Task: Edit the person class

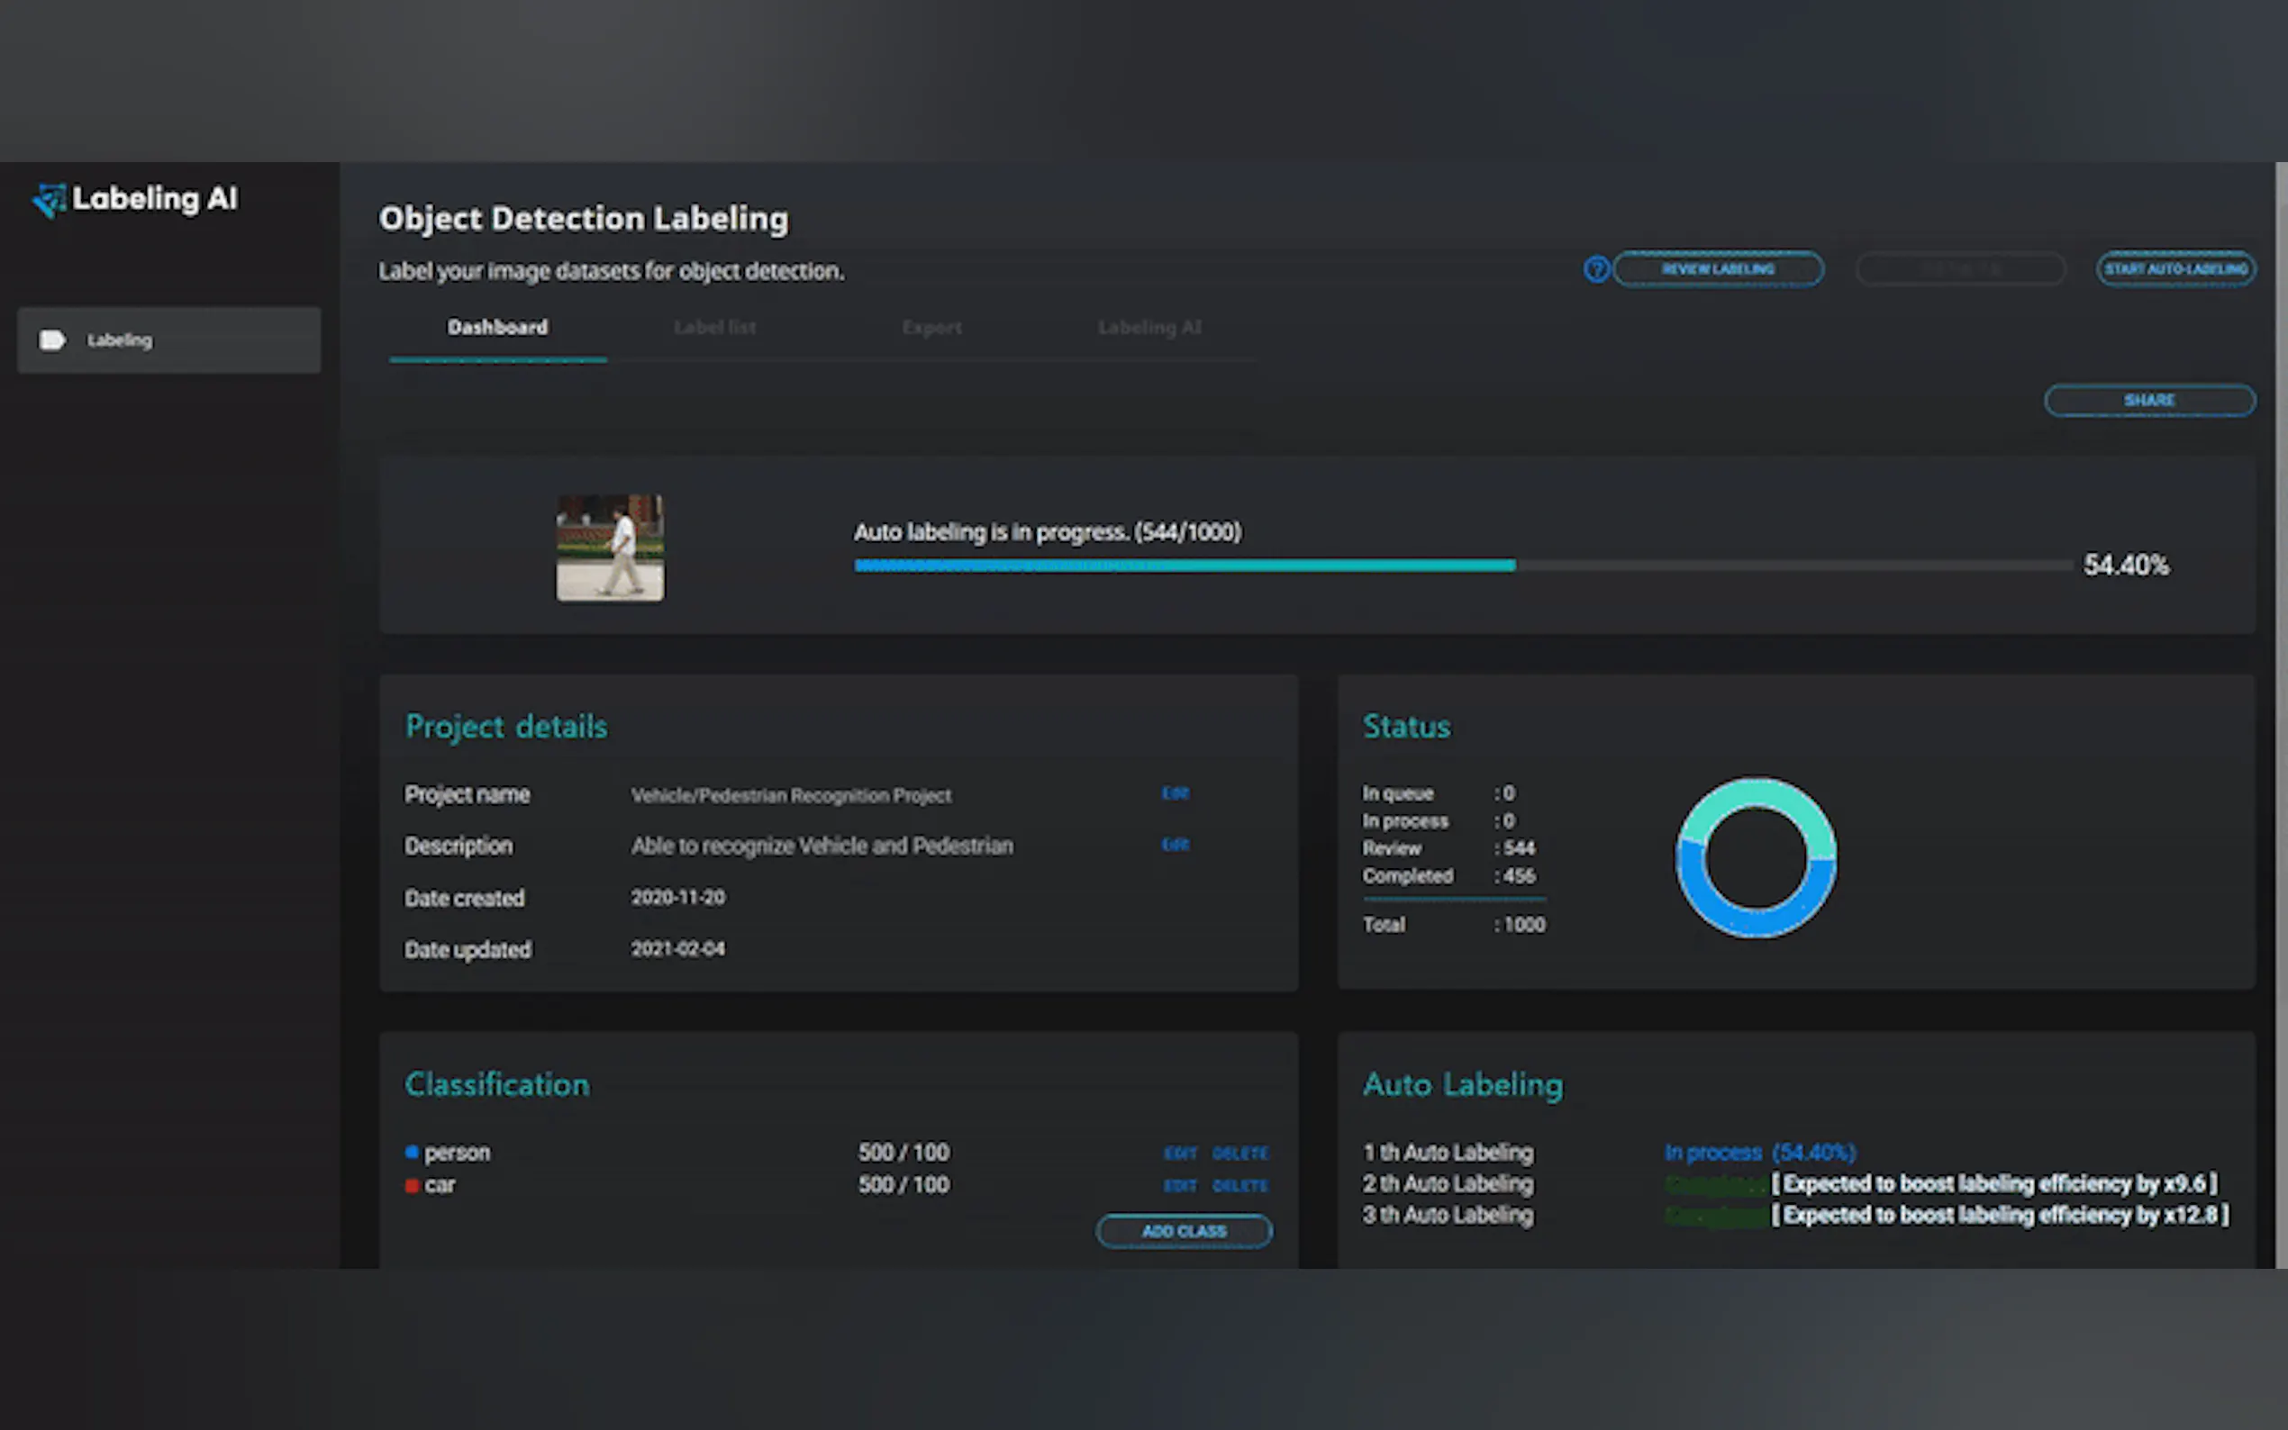Action: pos(1179,1153)
